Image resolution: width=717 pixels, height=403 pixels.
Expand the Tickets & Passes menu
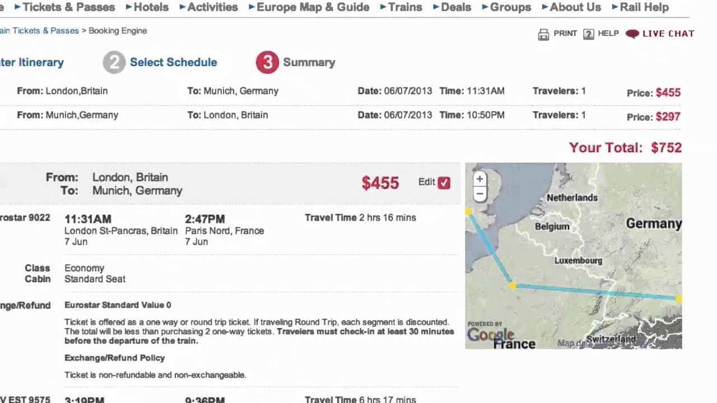click(68, 7)
